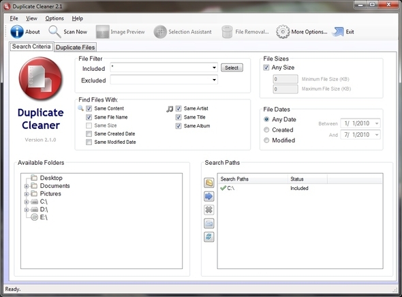Screen dimensions: 402x297
Task: Start scan with Scan Now magnifier
Action: click(55, 32)
